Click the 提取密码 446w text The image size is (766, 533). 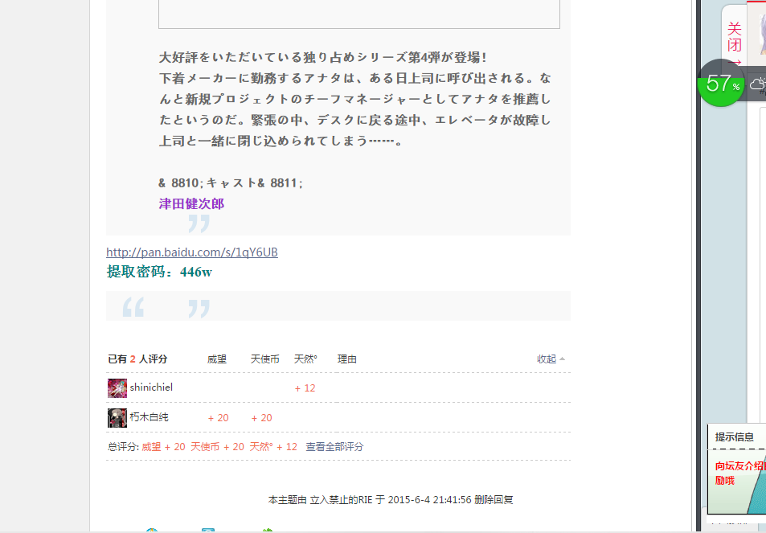tap(159, 272)
